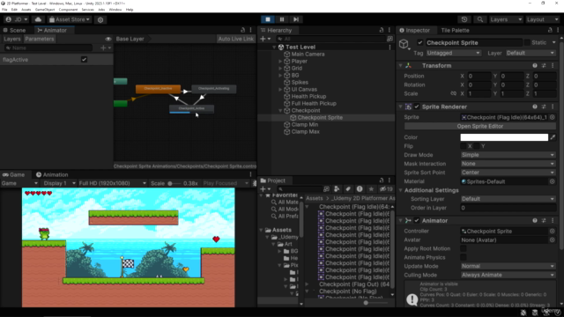Pause the running game
564x317 pixels.
coord(282,19)
